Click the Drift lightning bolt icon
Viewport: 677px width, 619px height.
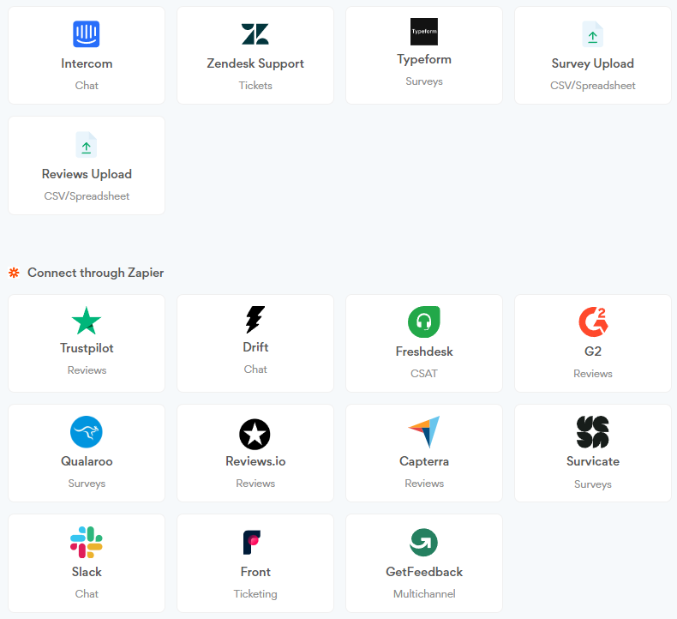tap(255, 320)
